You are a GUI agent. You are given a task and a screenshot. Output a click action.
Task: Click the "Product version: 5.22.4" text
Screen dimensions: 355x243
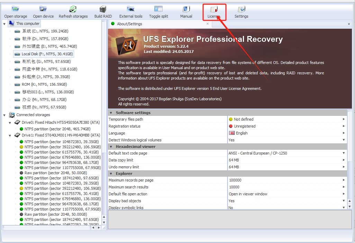click(166, 46)
